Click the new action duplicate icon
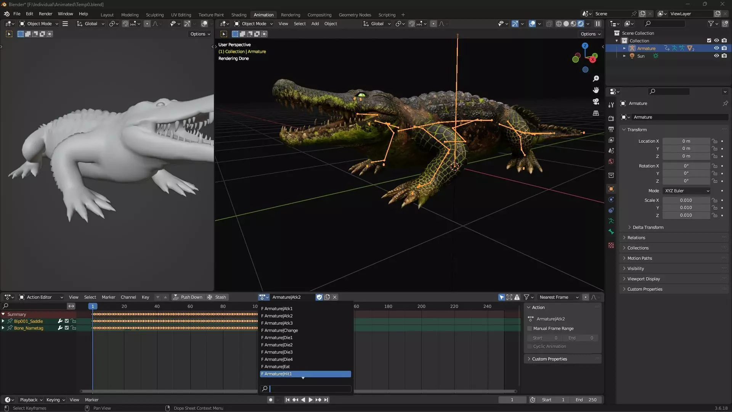This screenshot has height=412, width=732. pos(327,297)
